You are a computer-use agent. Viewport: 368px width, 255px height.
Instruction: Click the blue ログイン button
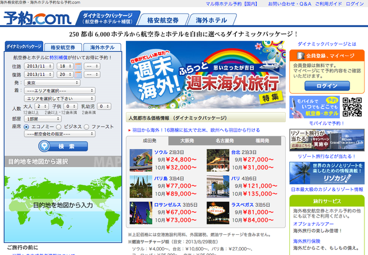pyautogui.click(x=327, y=86)
